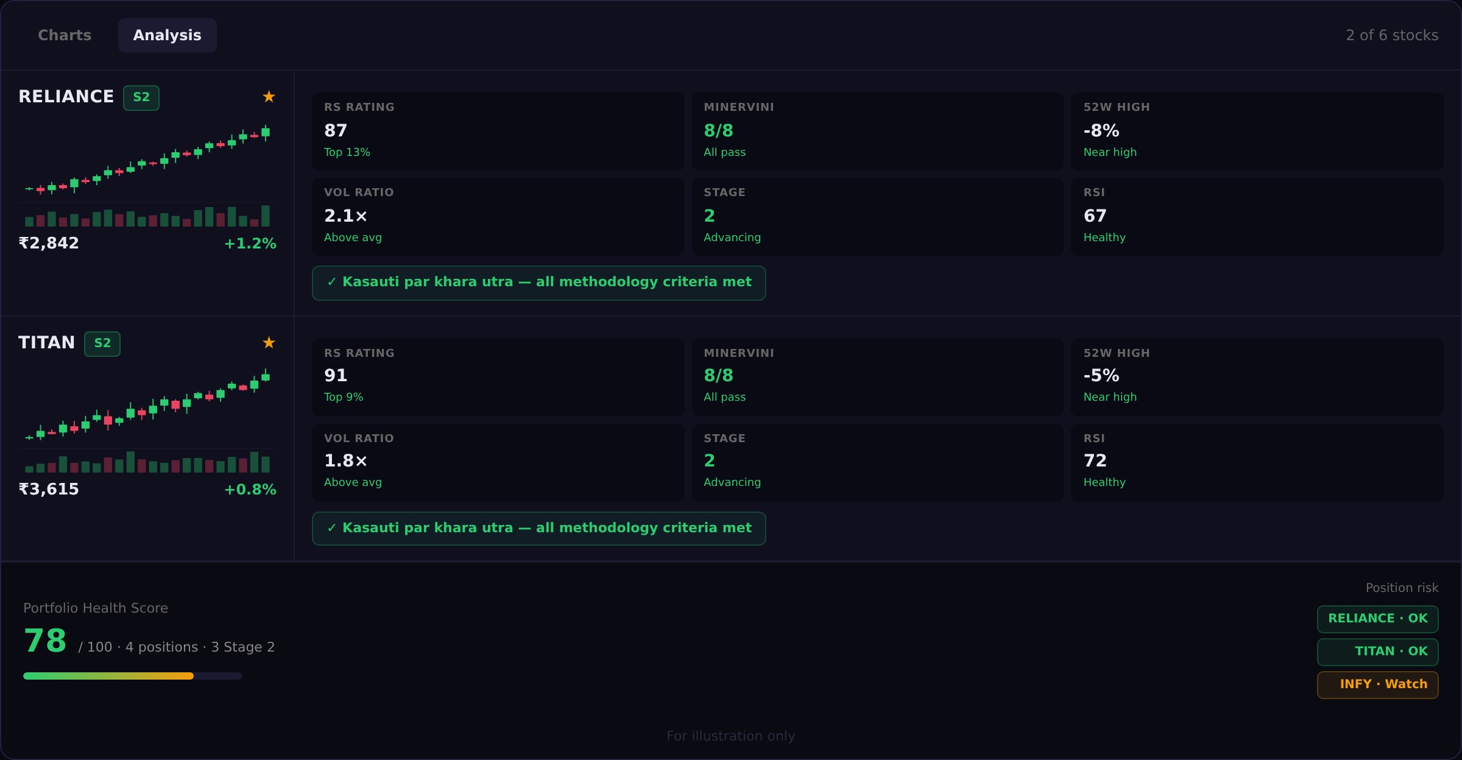
Task: Click the portfolio health score value 78
Action: click(x=45, y=641)
